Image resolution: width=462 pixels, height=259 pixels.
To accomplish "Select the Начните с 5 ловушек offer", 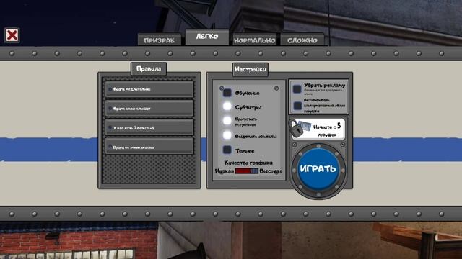I will pyautogui.click(x=318, y=129).
